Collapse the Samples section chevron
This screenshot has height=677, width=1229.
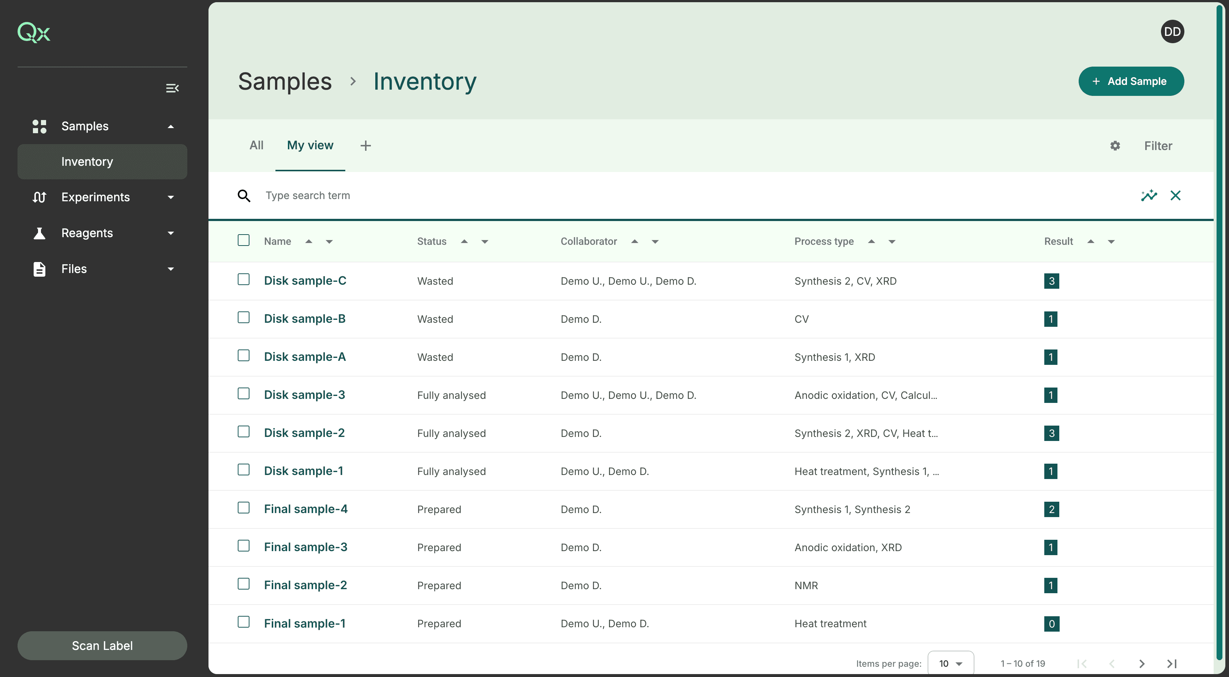click(x=170, y=126)
